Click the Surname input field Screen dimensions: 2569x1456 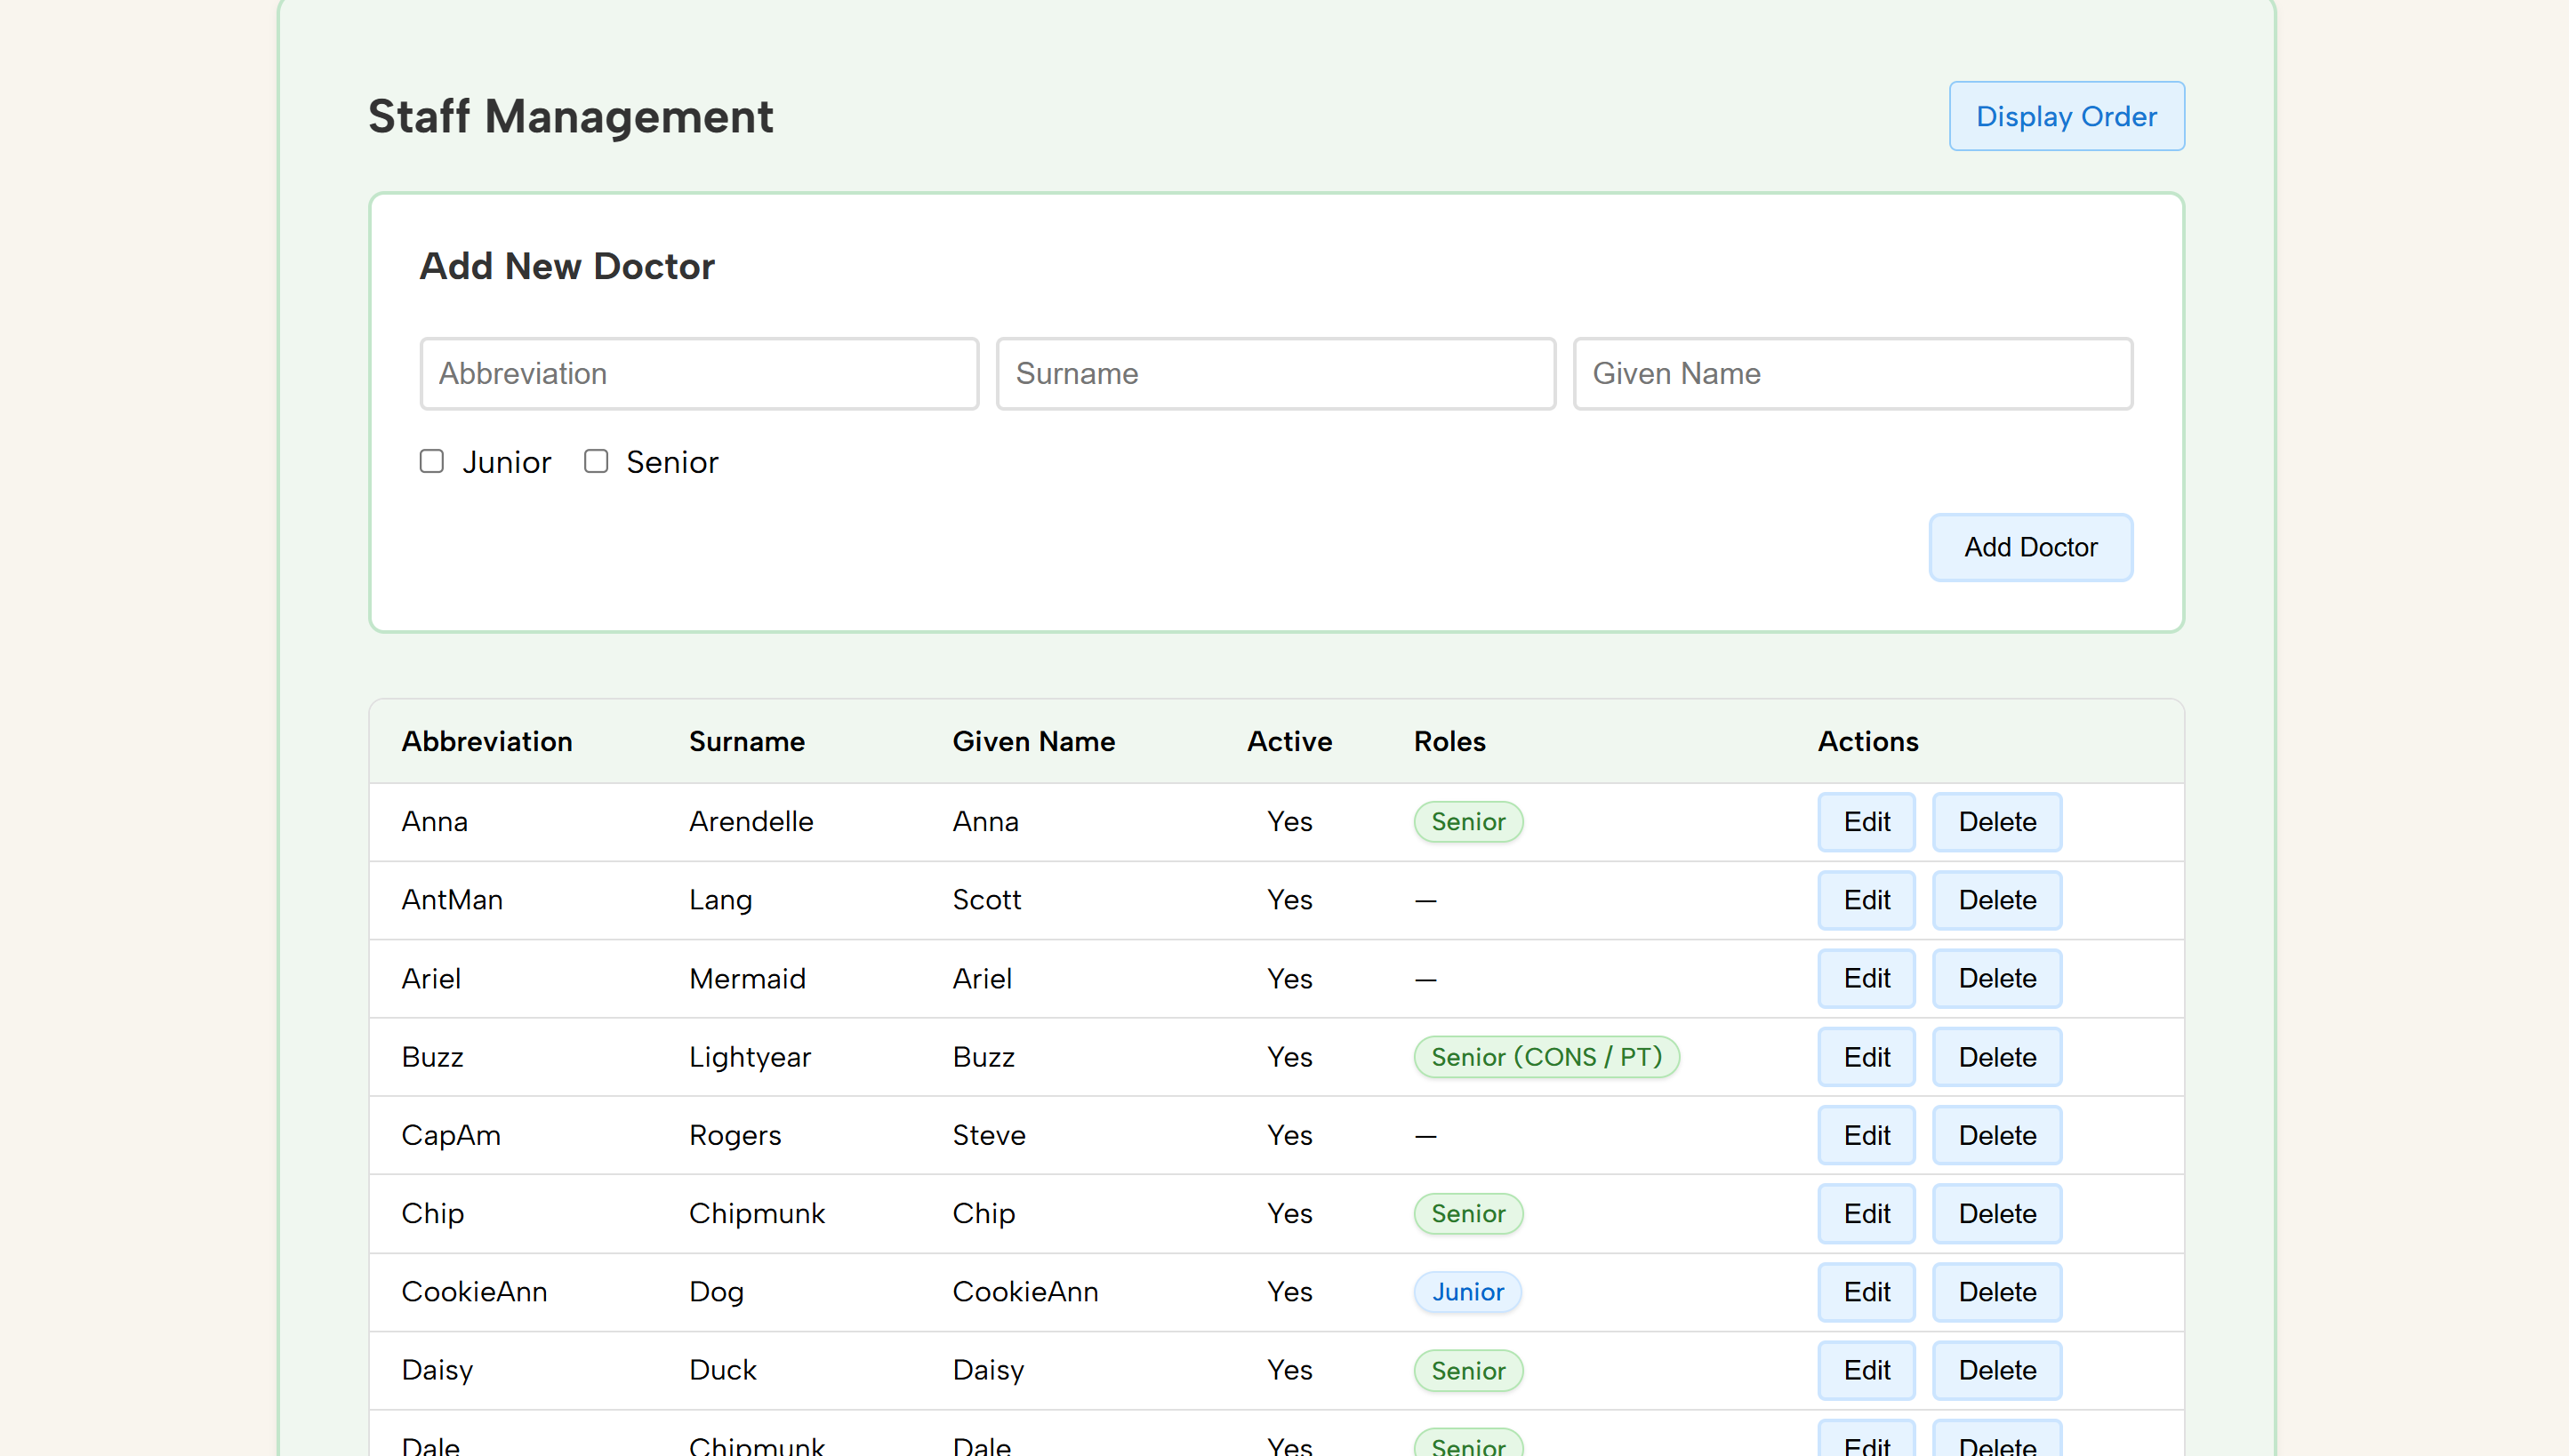pos(1274,373)
